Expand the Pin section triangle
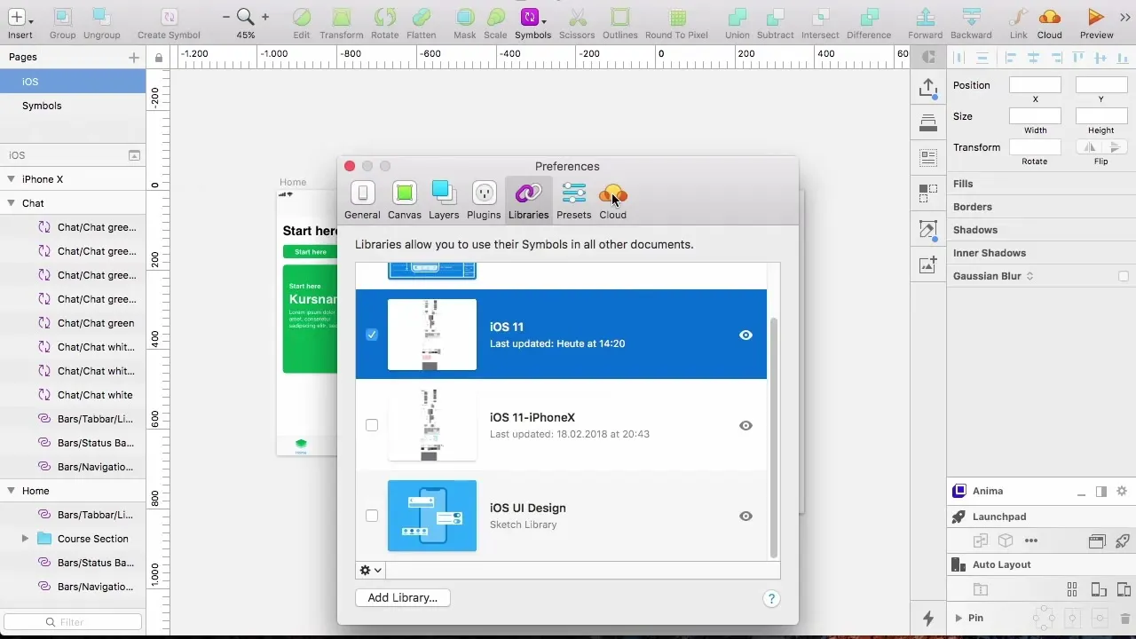 point(958,618)
